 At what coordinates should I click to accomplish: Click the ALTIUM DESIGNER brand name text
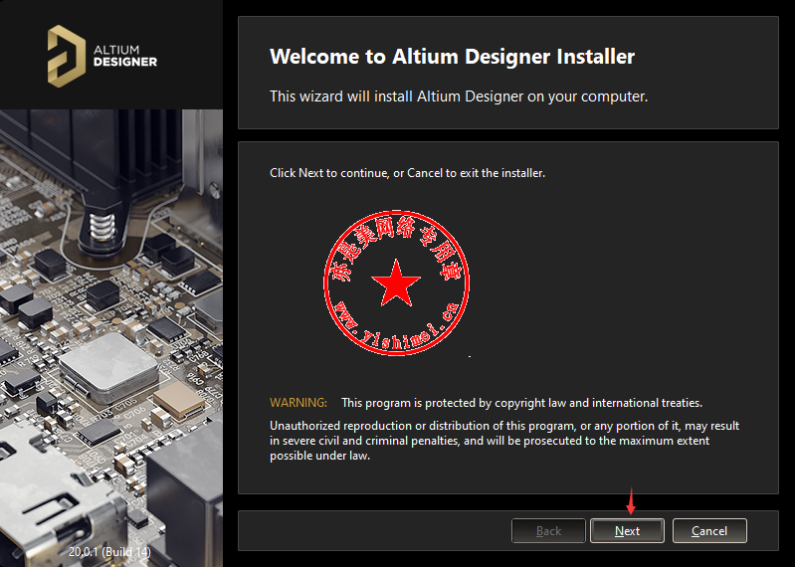click(125, 56)
